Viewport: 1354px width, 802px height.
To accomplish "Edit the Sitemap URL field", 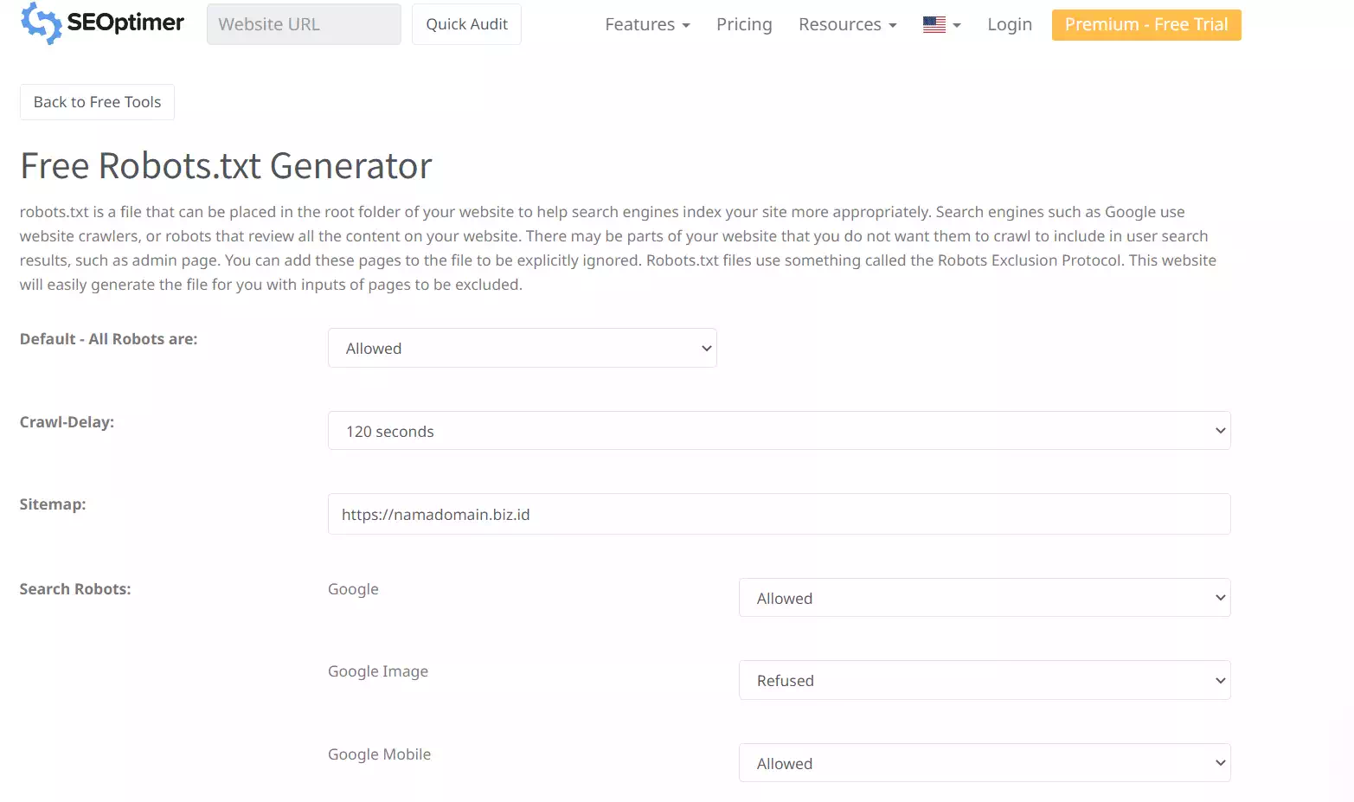I will 780,514.
